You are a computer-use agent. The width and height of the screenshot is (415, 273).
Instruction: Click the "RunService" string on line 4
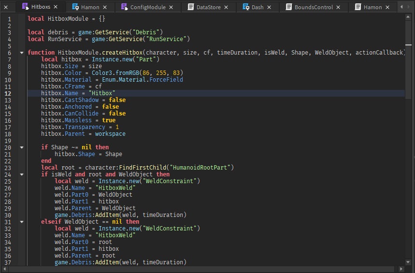tap(166, 39)
